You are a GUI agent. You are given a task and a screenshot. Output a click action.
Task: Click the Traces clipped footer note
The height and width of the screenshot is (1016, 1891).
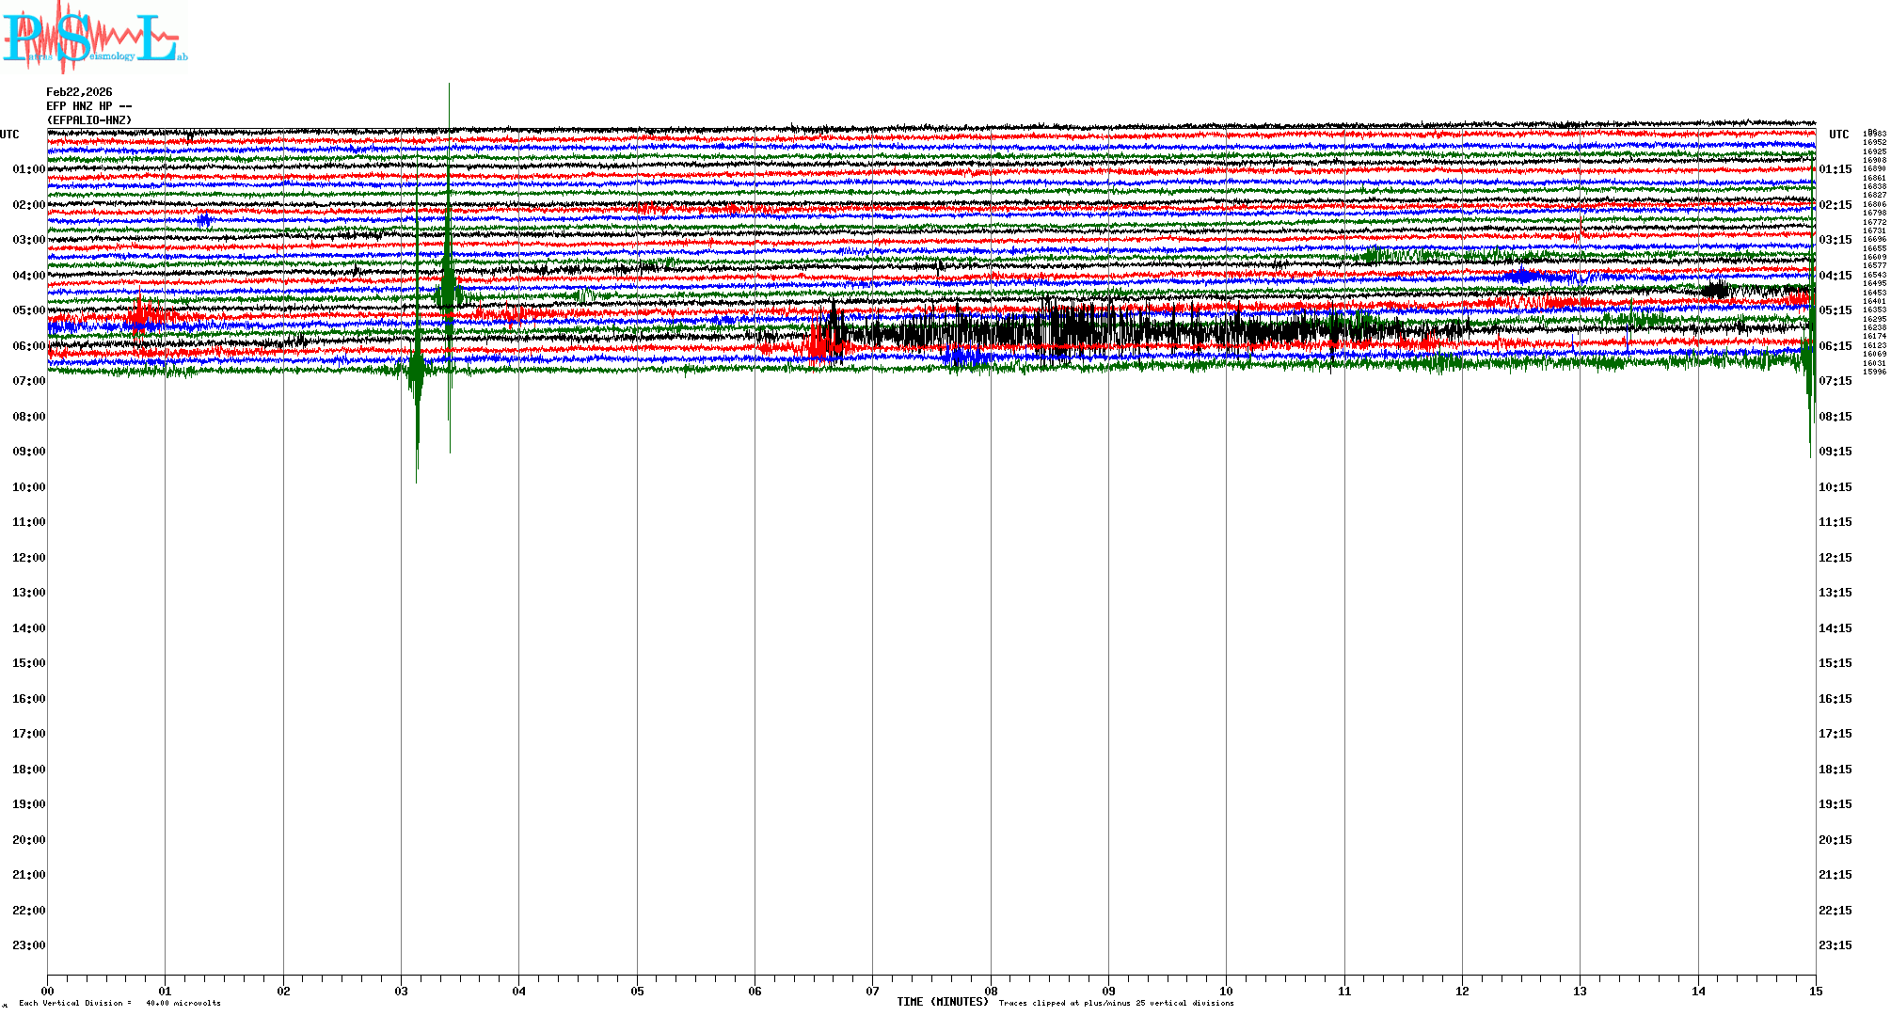tap(1116, 1003)
